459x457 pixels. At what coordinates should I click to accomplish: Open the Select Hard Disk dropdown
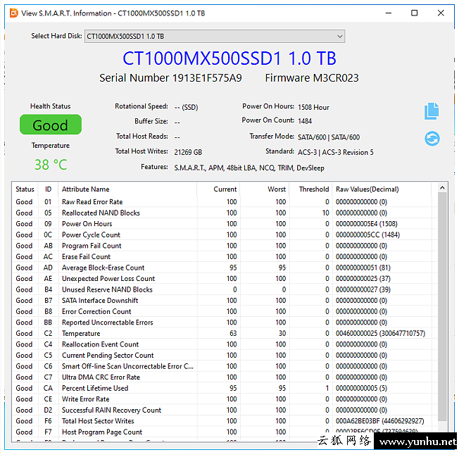pyautogui.click(x=215, y=37)
